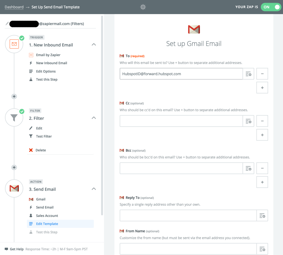Add a step after the filter
Screen dimensions: 283x255
pos(14,168)
